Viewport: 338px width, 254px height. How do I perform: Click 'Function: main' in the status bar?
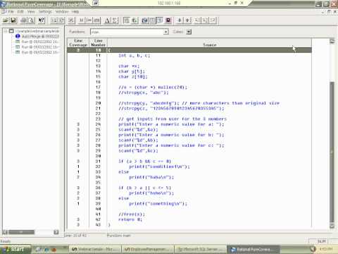[x=119, y=236]
